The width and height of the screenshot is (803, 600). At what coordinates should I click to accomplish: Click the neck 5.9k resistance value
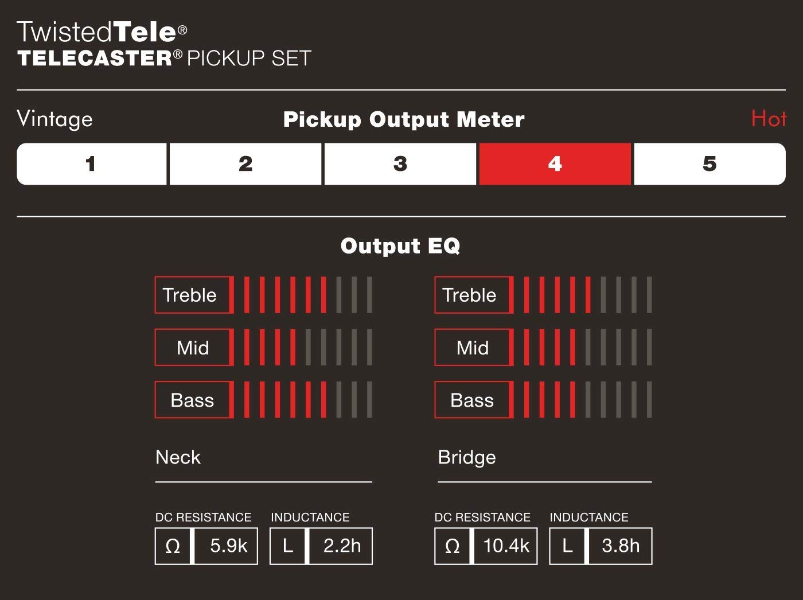(228, 546)
